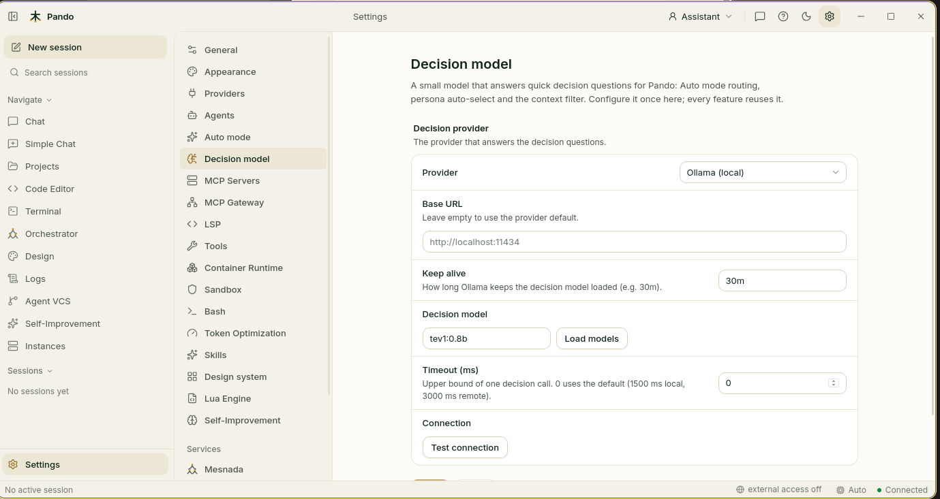Start a New session
Viewport: 940px width, 499px height.
click(85, 47)
